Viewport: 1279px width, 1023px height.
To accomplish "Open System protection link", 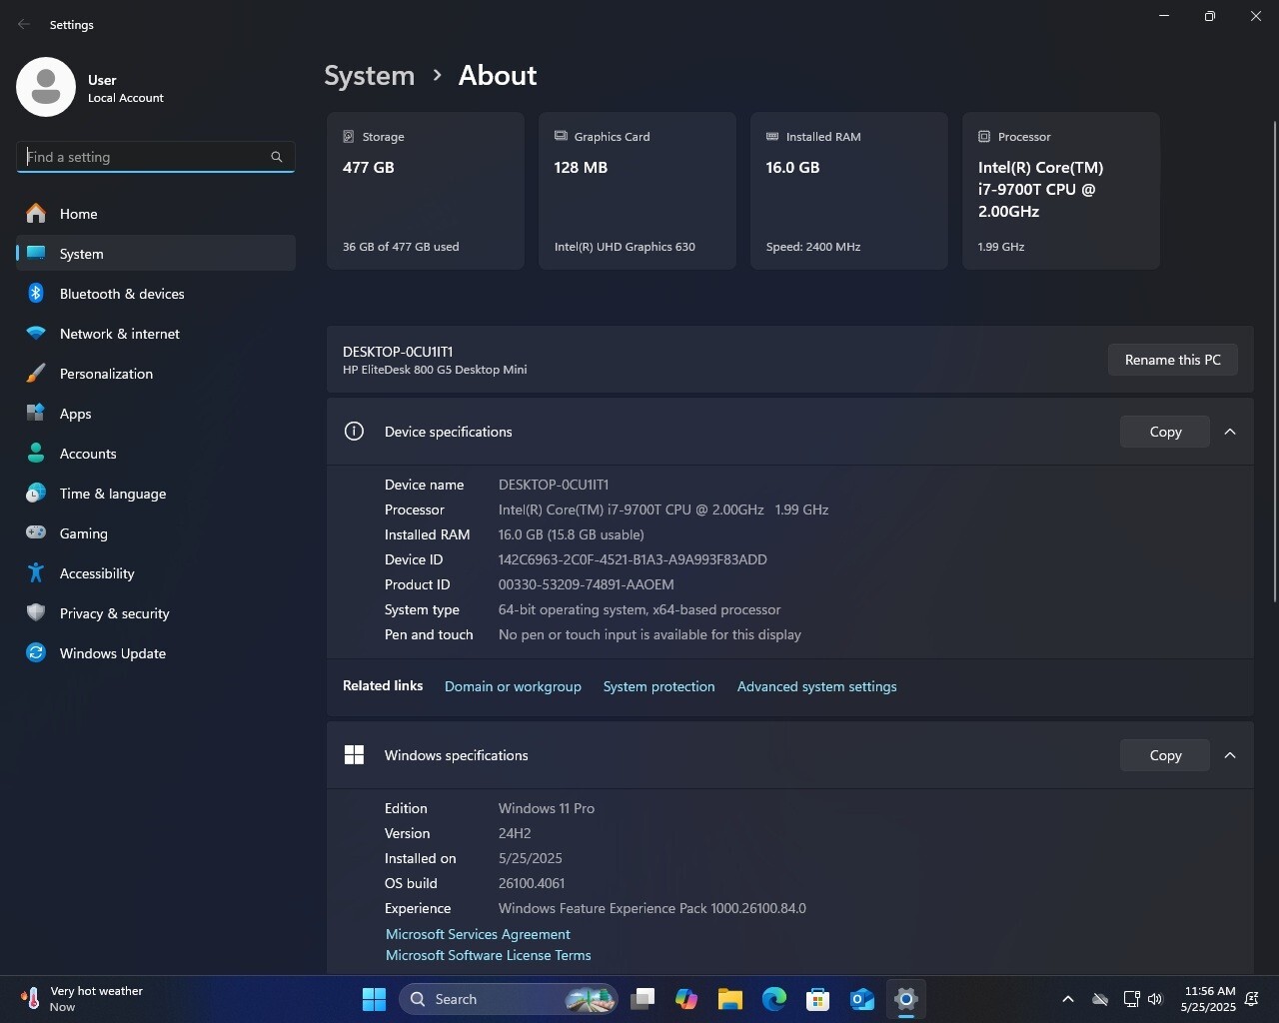I will [x=659, y=686].
